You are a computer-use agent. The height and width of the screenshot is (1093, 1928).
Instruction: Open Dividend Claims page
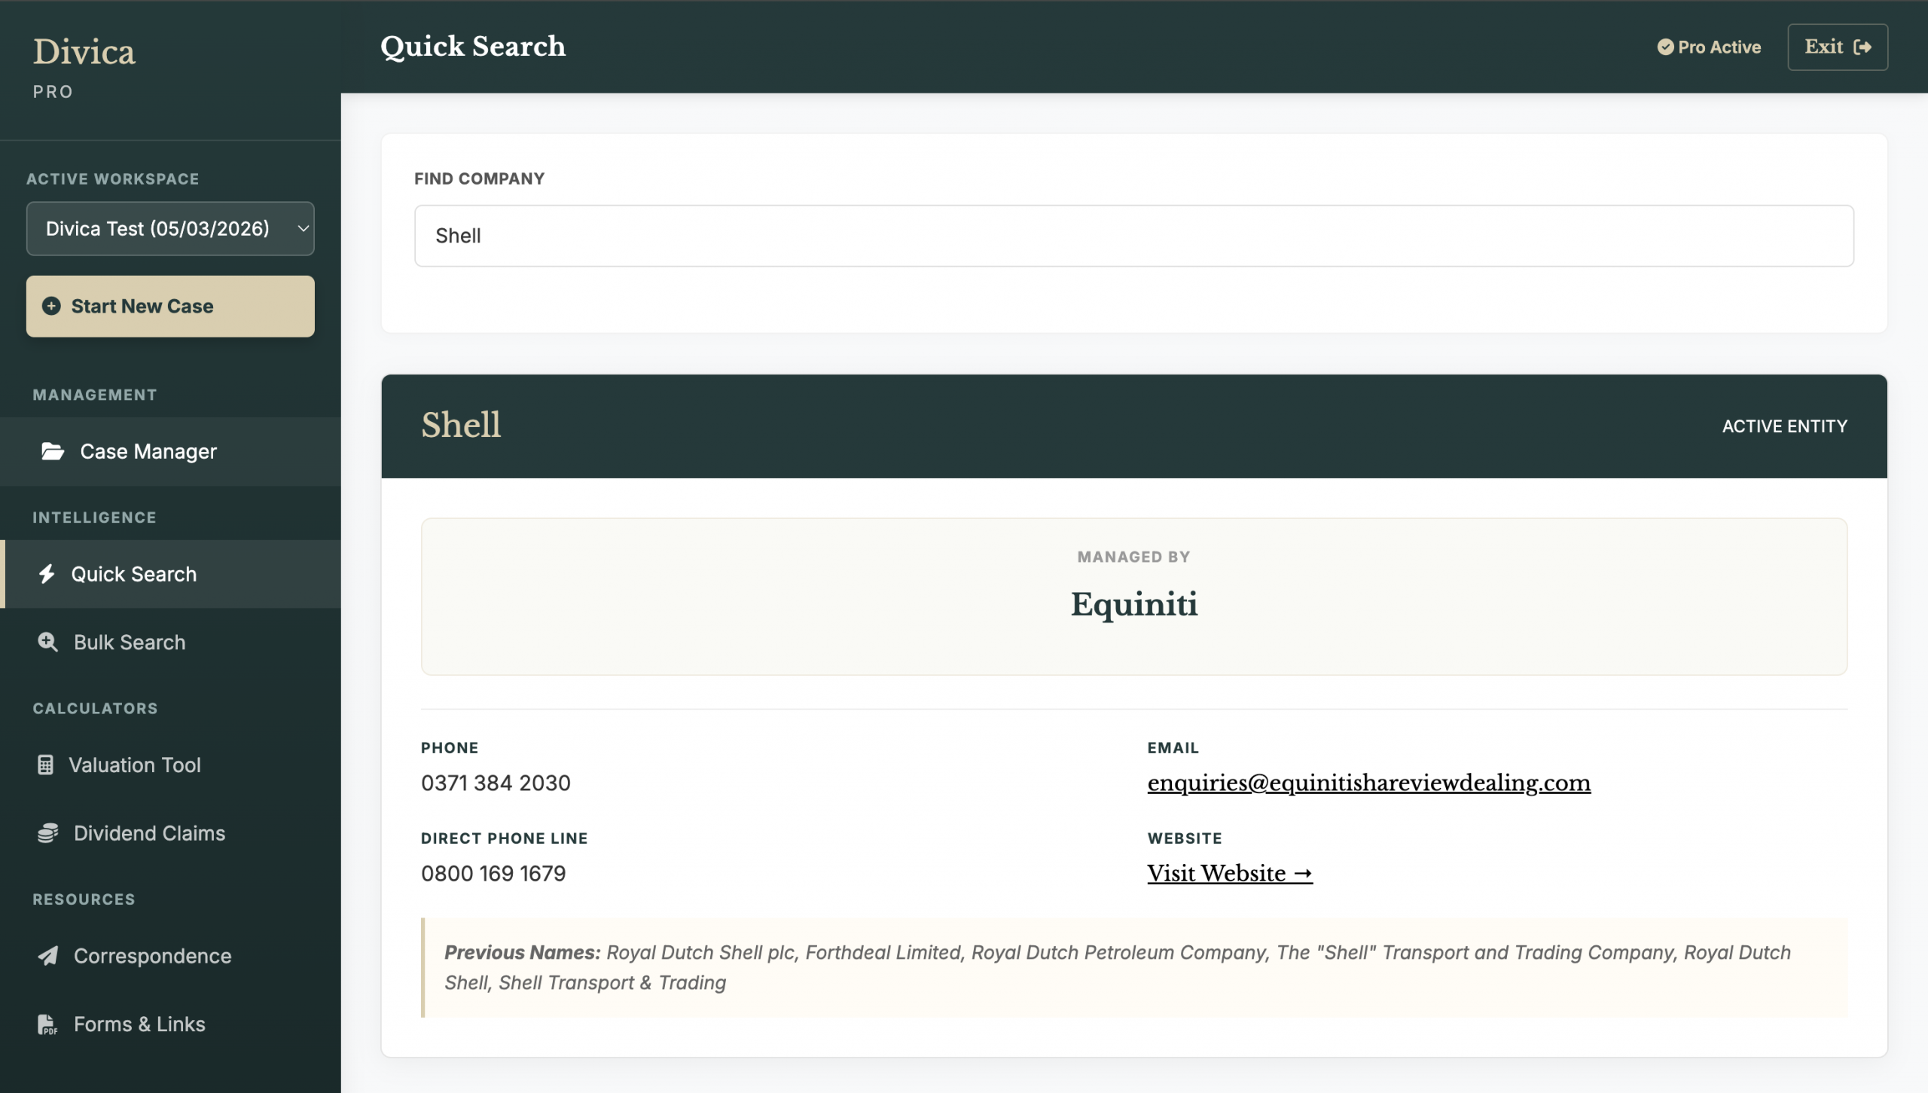[x=170, y=833]
